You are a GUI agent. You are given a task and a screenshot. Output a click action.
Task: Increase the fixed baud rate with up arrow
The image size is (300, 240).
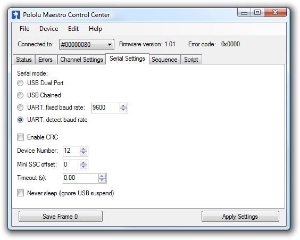click(x=123, y=106)
